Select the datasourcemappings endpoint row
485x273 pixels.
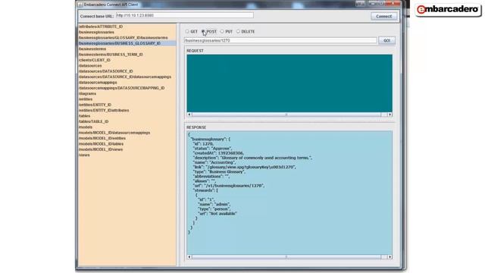tap(127, 83)
